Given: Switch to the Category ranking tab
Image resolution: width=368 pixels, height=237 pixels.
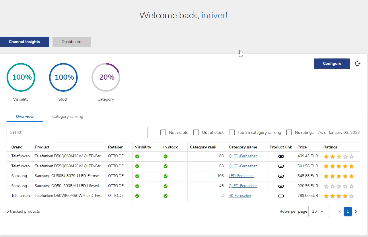Looking at the screenshot, I should coord(68,117).
